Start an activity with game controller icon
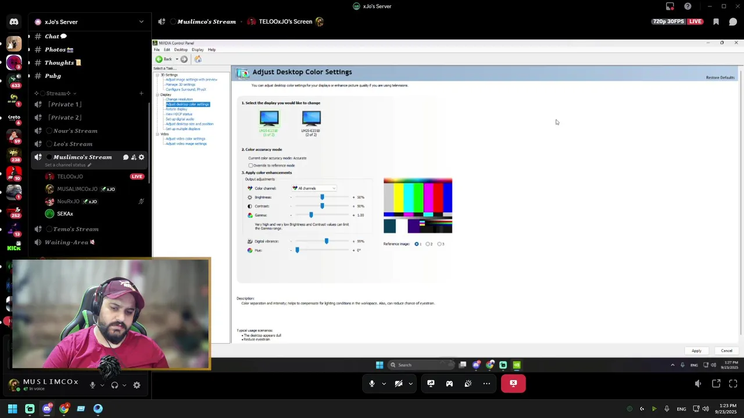744x418 pixels. pyautogui.click(x=449, y=383)
